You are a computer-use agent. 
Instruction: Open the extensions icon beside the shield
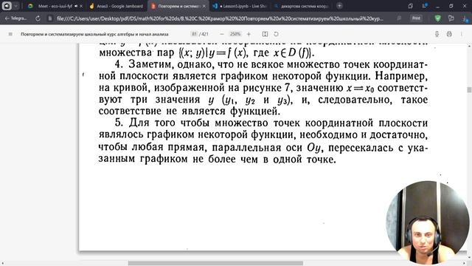451,18
